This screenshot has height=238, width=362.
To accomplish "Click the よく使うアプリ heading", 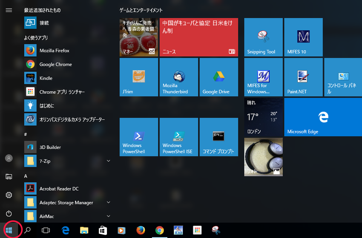I will 36,38.
